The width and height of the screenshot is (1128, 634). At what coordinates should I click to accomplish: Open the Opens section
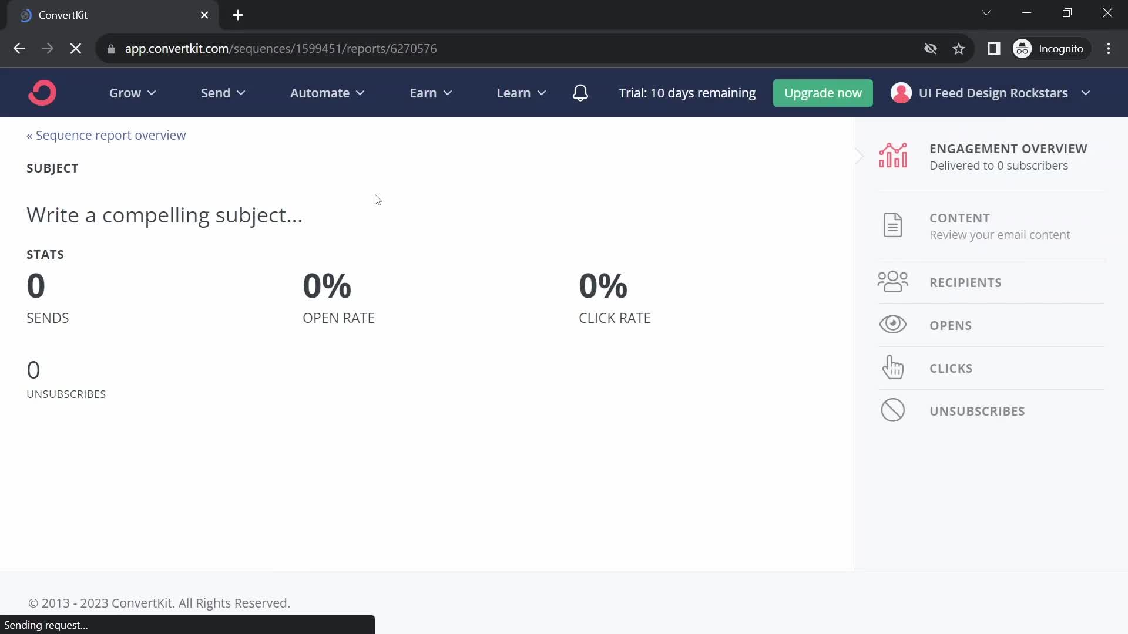tap(991, 325)
